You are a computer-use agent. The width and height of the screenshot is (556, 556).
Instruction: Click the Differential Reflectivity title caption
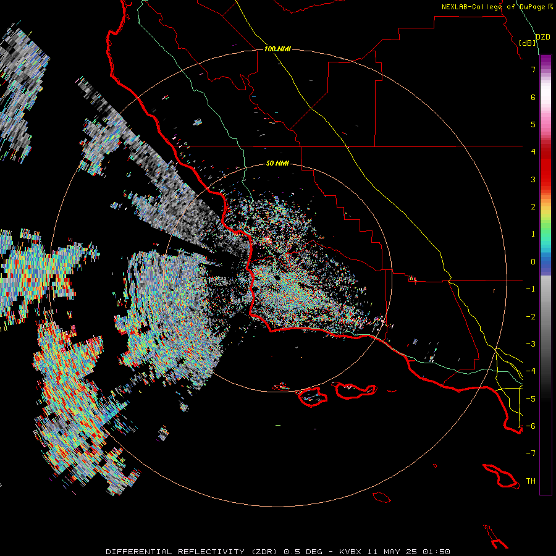click(278, 552)
